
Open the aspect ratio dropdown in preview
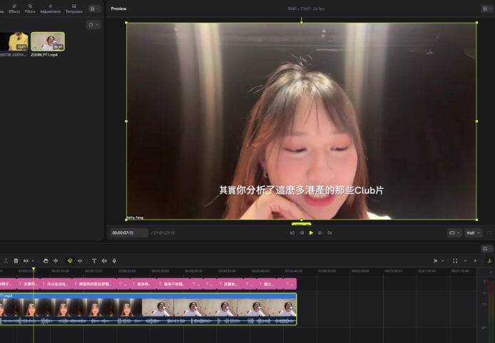(454, 233)
